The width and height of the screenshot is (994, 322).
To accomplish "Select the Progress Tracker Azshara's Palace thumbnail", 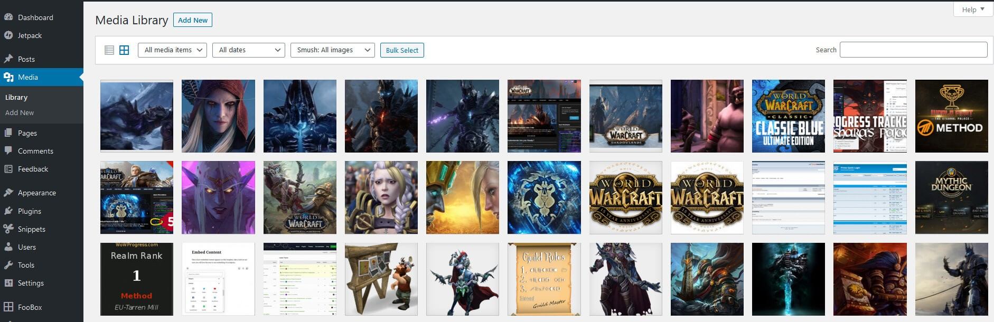I will click(870, 116).
